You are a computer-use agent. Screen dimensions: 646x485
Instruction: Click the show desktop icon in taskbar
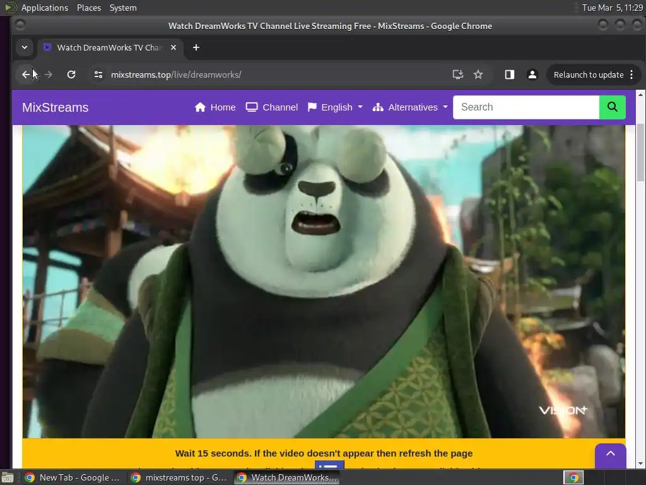pyautogui.click(x=7, y=478)
